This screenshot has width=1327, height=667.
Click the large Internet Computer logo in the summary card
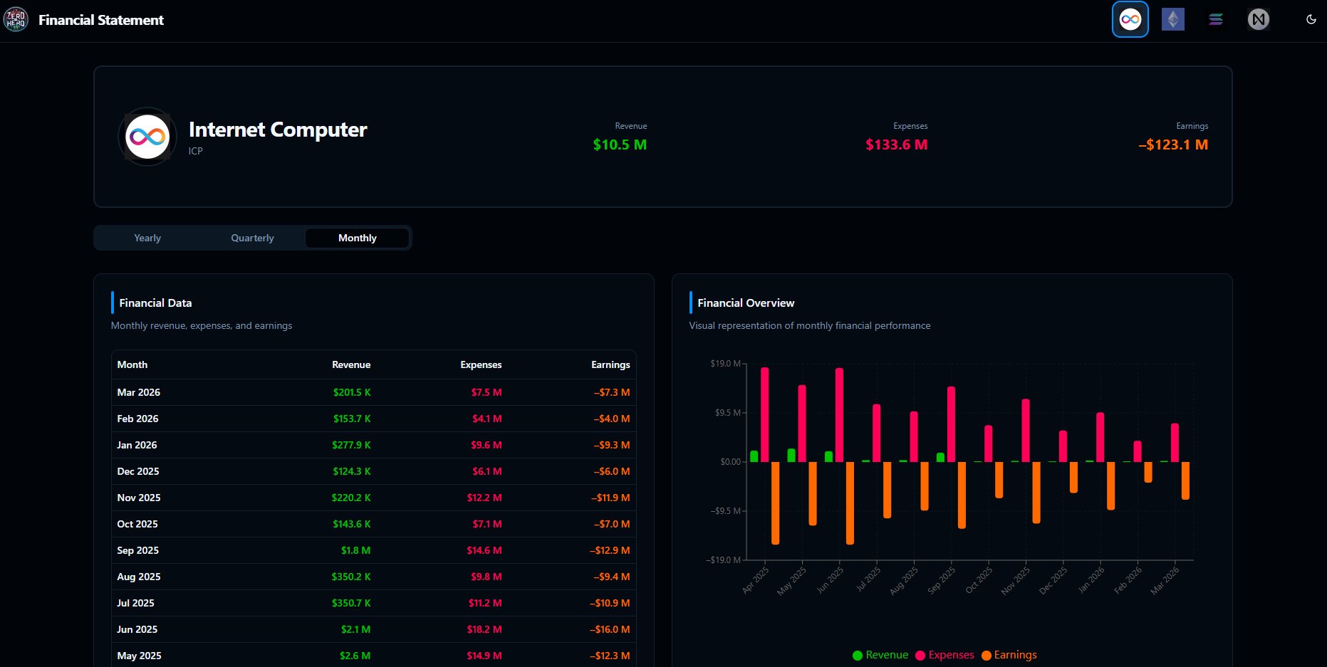coord(147,137)
